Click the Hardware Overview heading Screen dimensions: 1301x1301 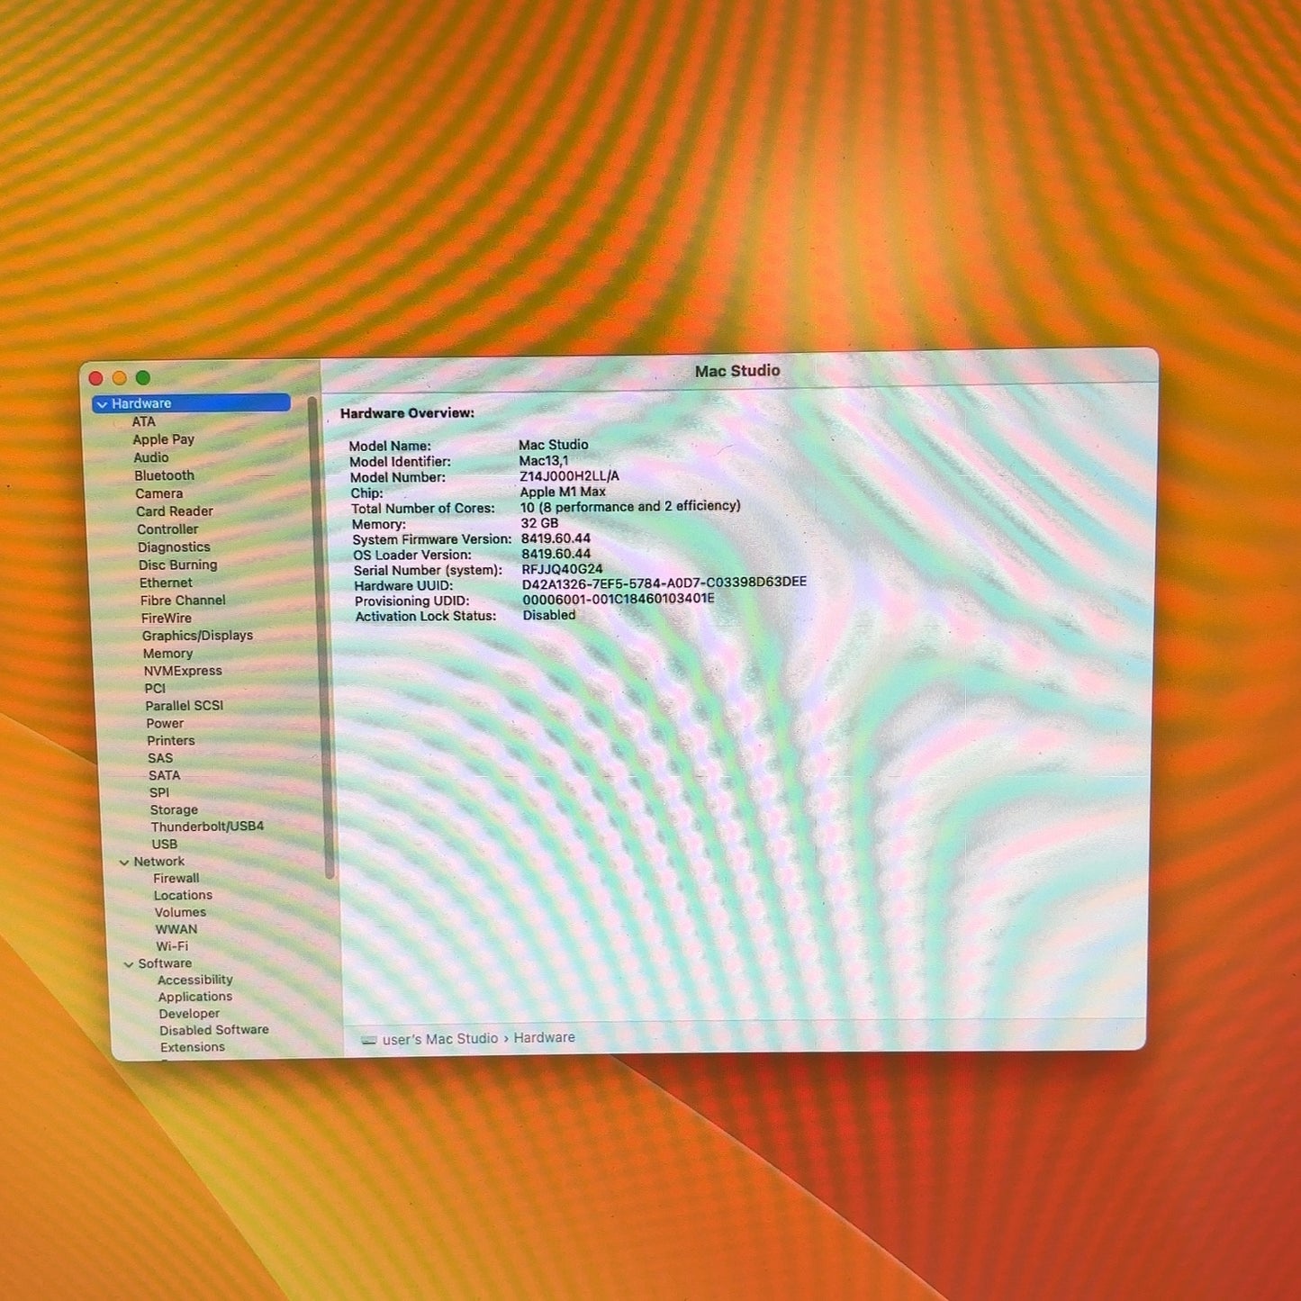coord(407,413)
